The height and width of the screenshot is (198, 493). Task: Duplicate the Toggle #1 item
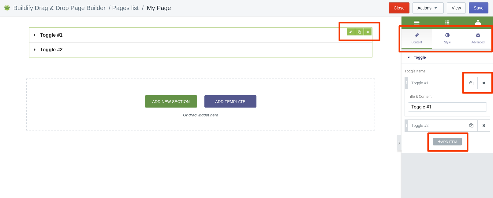point(471,83)
